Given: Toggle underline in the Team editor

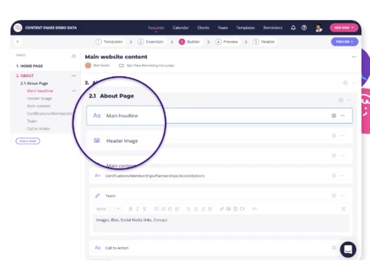Looking at the screenshot, I should 144,209.
